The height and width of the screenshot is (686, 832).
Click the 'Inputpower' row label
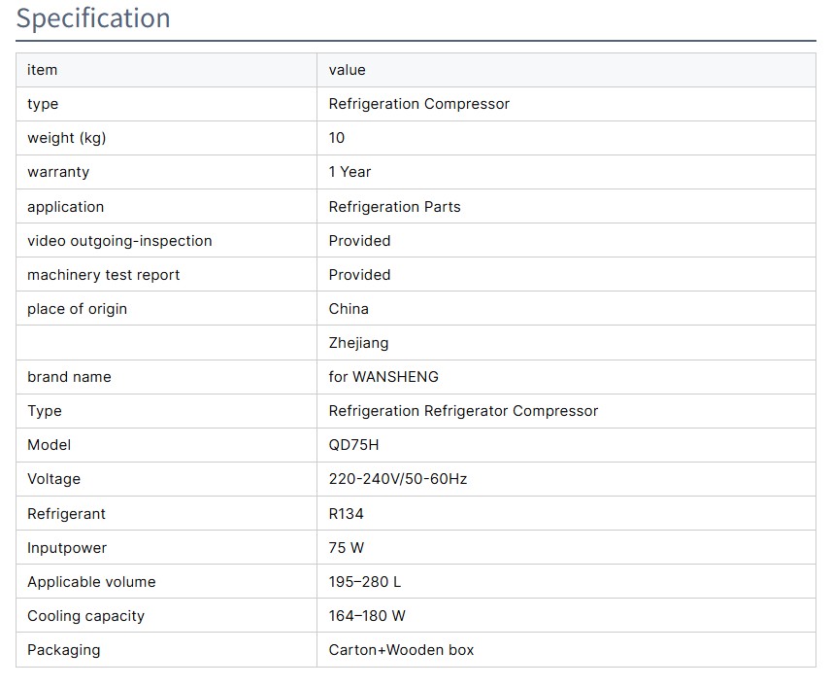tap(67, 548)
